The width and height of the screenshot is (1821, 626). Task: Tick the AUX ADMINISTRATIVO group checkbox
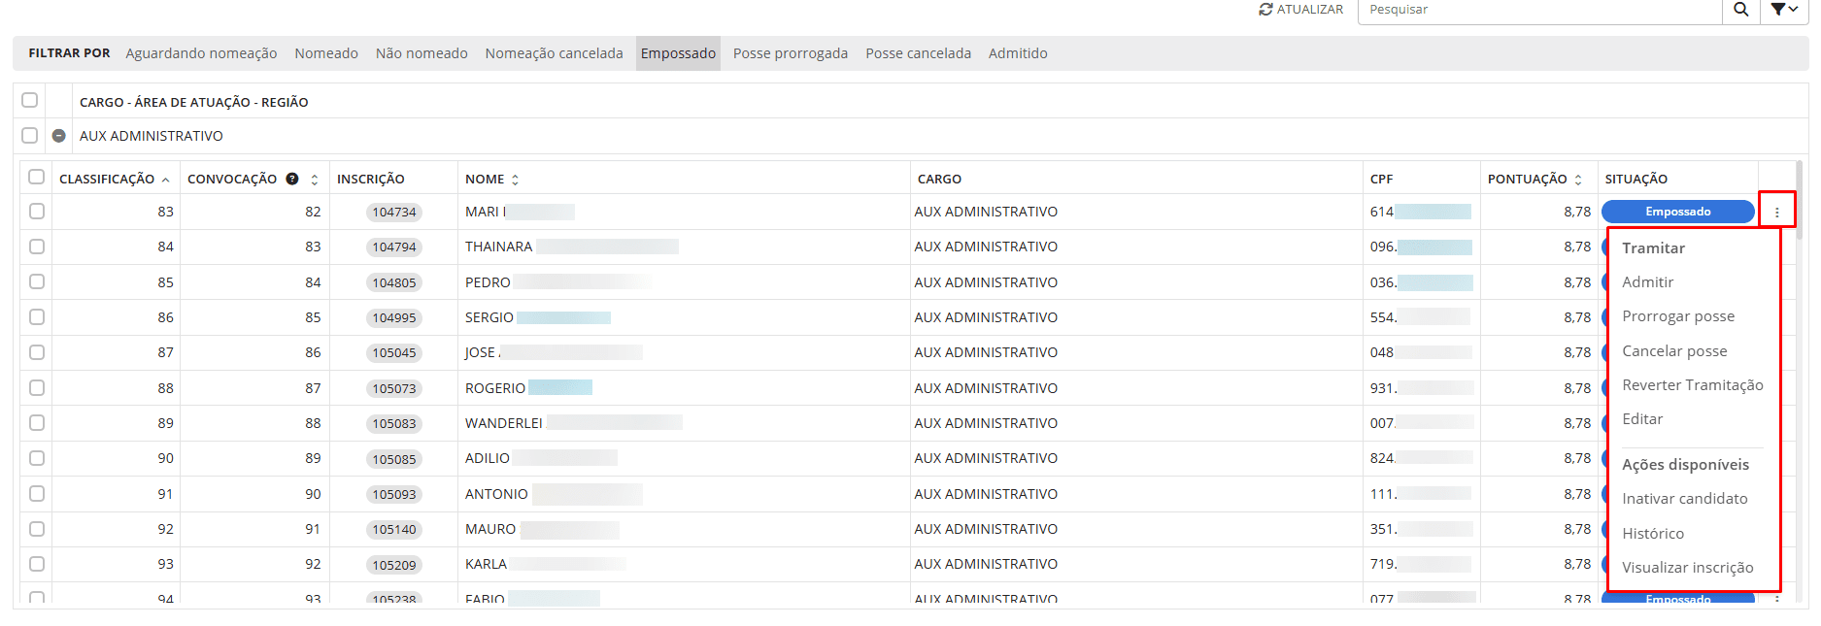pos(30,136)
